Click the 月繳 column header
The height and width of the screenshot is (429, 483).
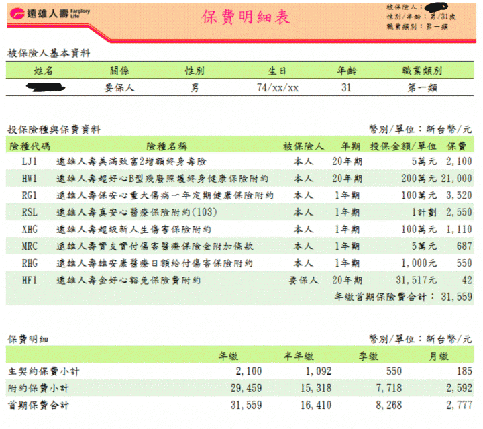pos(438,356)
